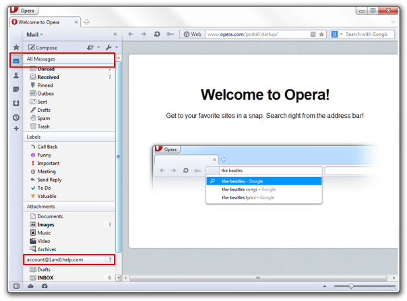The image size is (407, 301).
Task: Collapse the Labels section header
Action: (x=69, y=137)
